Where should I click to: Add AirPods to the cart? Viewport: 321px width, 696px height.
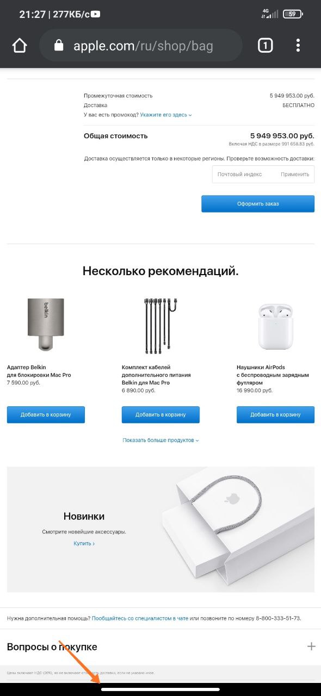pyautogui.click(x=275, y=414)
